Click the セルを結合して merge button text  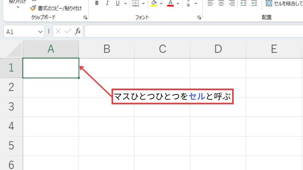(288, 3)
